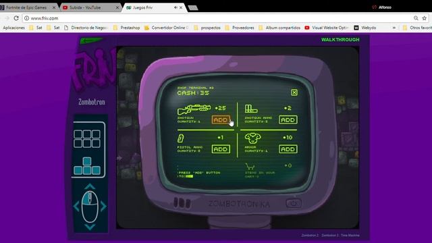The width and height of the screenshot is (432, 243).
Task: Open a new browser tab
Action: (193, 8)
